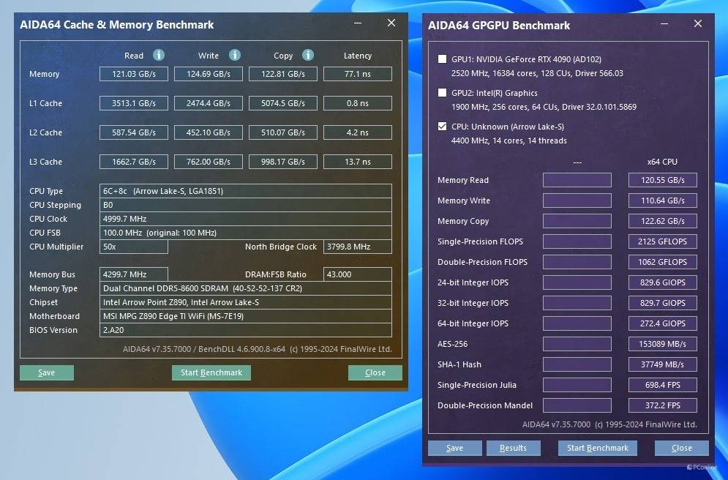Viewport: 728px width, 480px height.
Task: Uncheck the CPU Unknown (Arrow Lake-S) checkbox
Action: tap(442, 127)
